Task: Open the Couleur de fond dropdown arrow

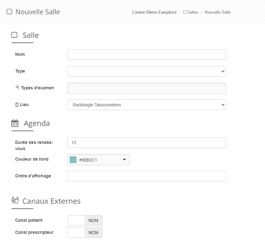Action: click(x=124, y=160)
